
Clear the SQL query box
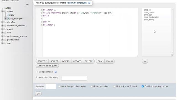(100, 61)
